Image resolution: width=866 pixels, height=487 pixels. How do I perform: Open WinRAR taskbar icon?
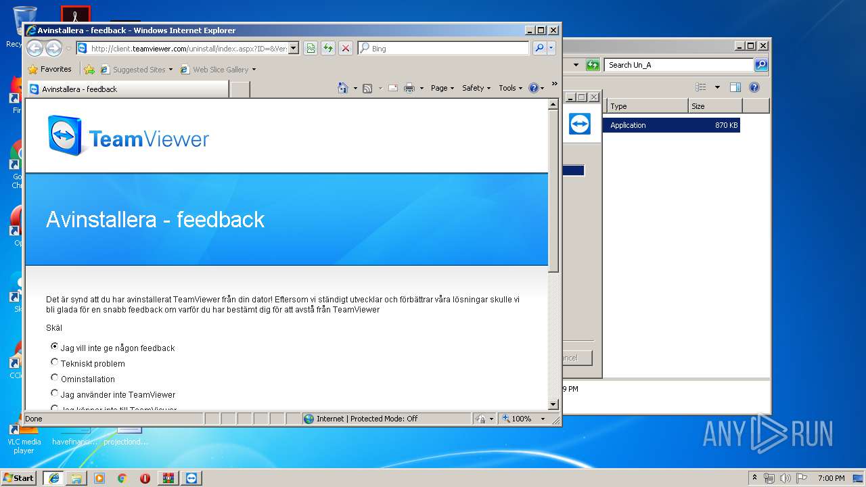click(x=168, y=478)
